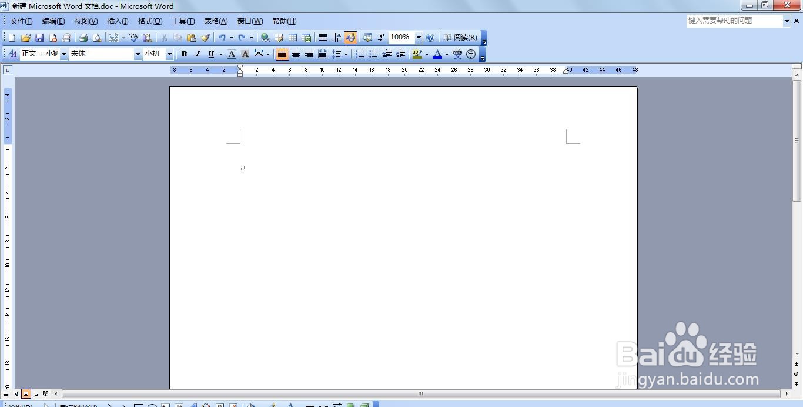Viewport: 803px width, 407px height.
Task: Apply the font color A
Action: tap(437, 54)
